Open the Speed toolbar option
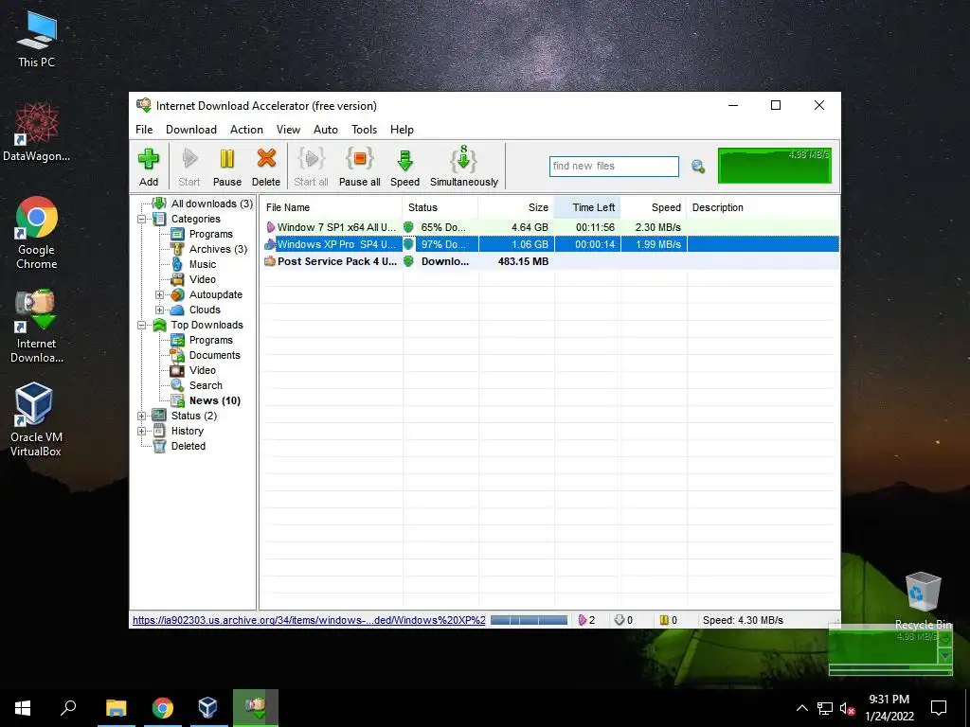Screen dimensions: 970x727 click(x=404, y=167)
